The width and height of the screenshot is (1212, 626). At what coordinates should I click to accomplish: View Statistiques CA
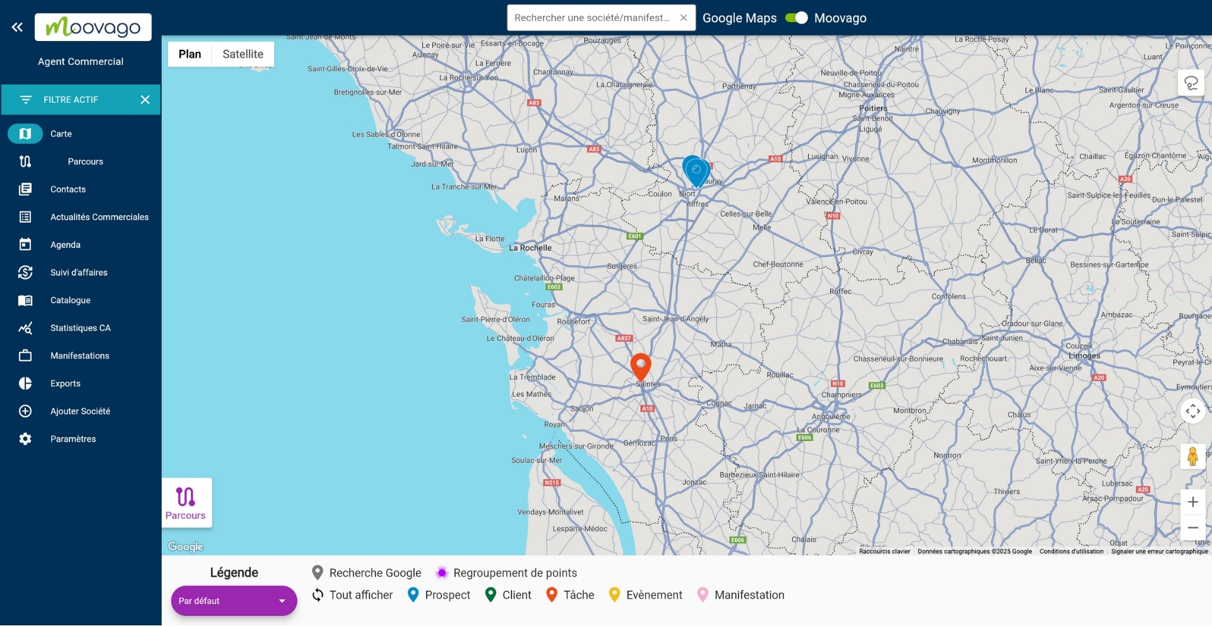coord(81,328)
